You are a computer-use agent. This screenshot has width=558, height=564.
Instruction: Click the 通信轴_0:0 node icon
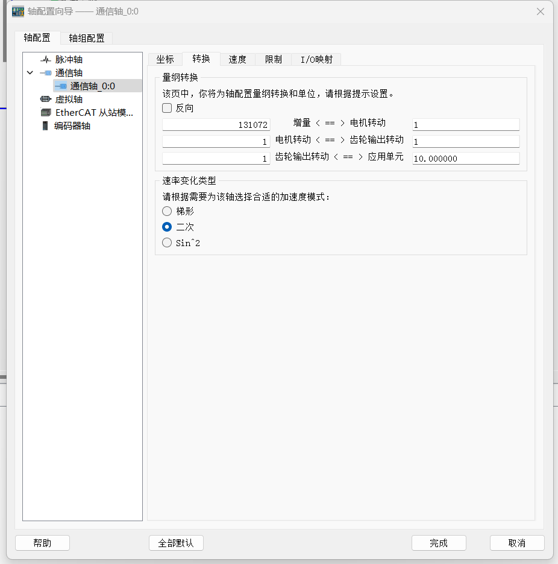click(61, 86)
